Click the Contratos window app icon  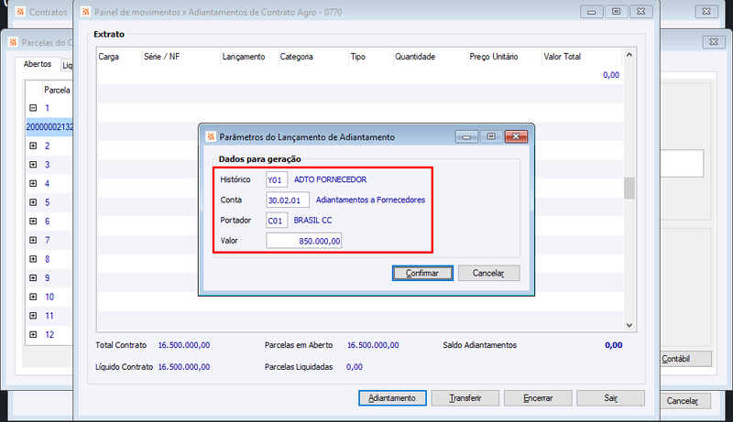tap(20, 12)
